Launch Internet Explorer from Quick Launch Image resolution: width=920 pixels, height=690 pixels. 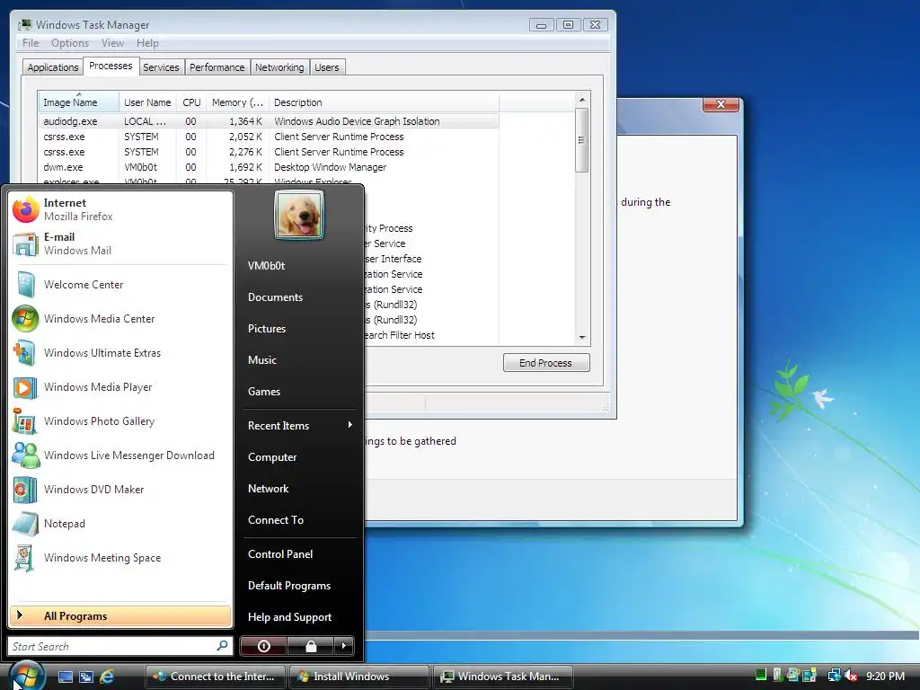tap(108, 677)
